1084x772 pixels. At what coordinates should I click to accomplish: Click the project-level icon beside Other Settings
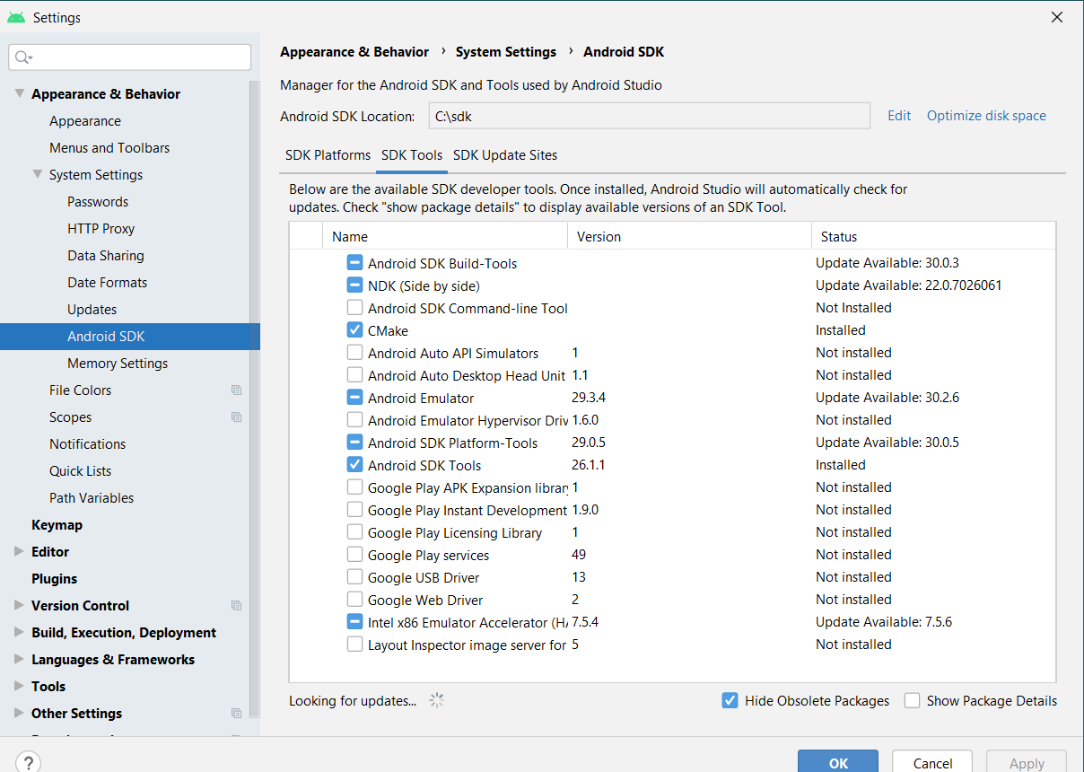(236, 713)
